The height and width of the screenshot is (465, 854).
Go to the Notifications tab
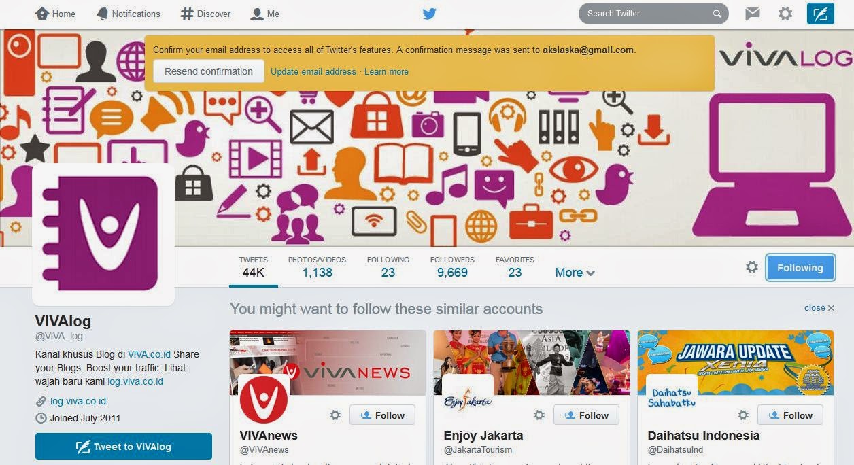click(x=128, y=14)
